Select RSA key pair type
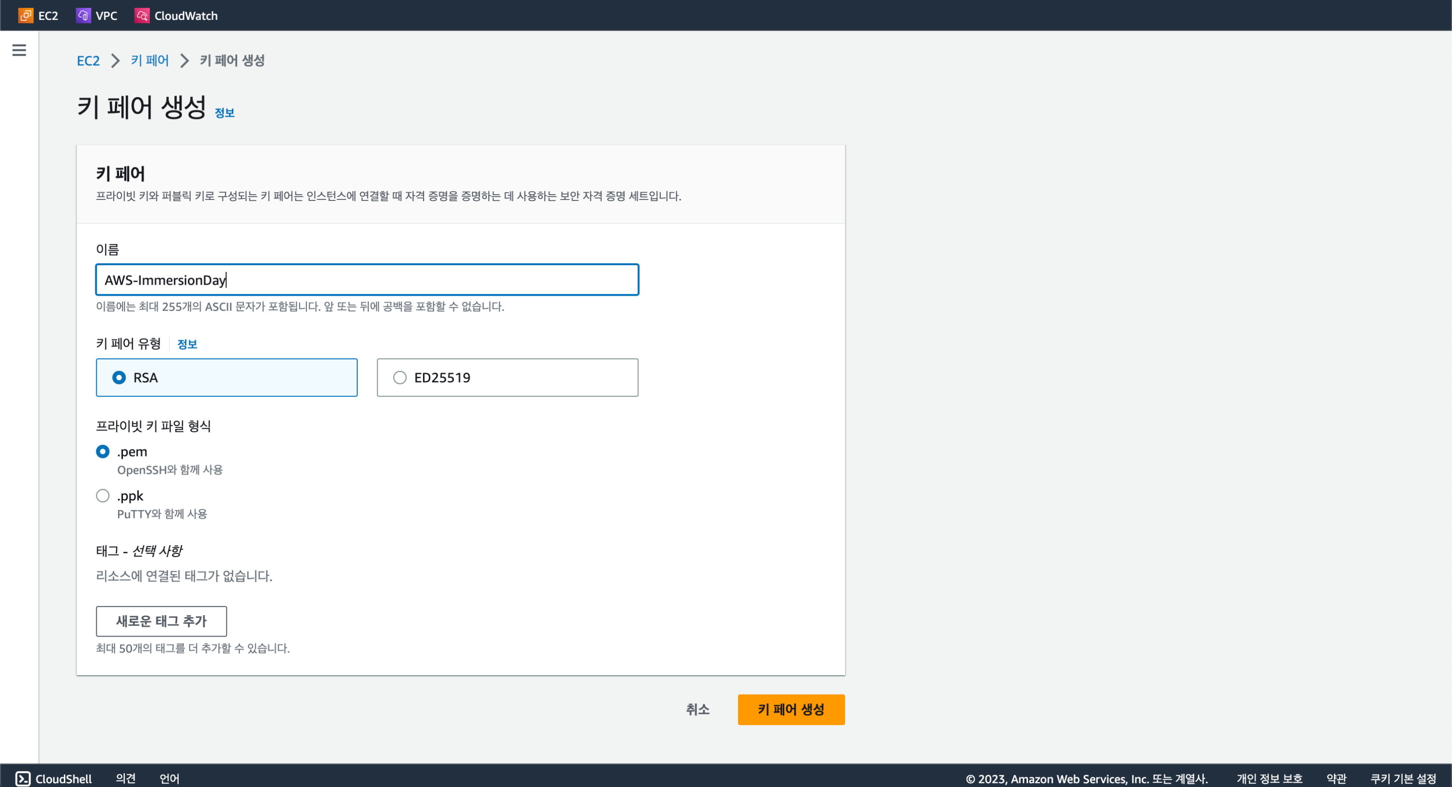 119,377
